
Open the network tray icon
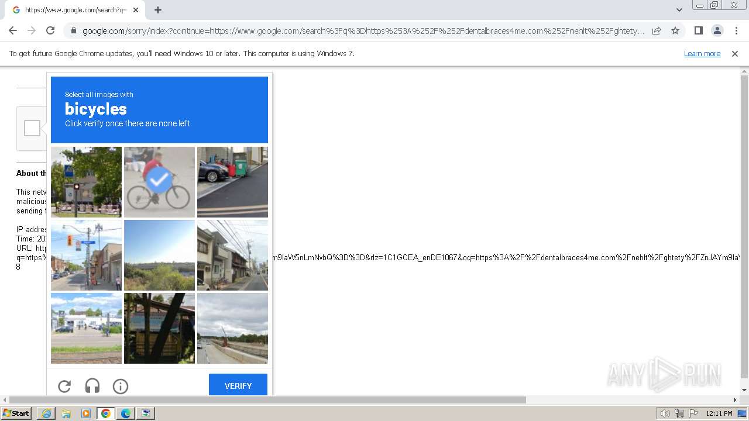coord(679,413)
